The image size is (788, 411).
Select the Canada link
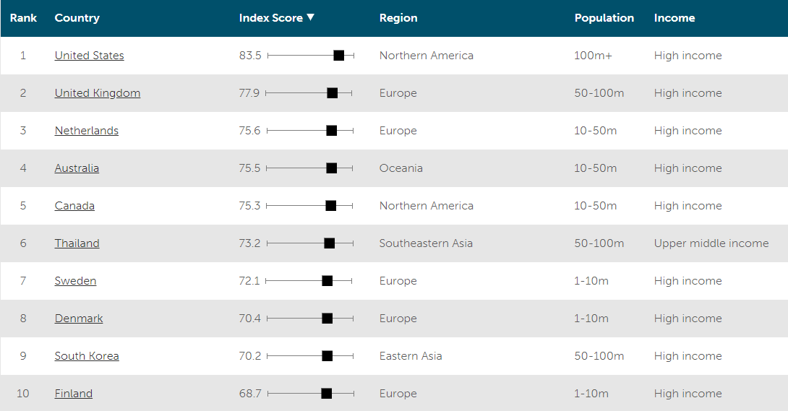click(x=74, y=207)
